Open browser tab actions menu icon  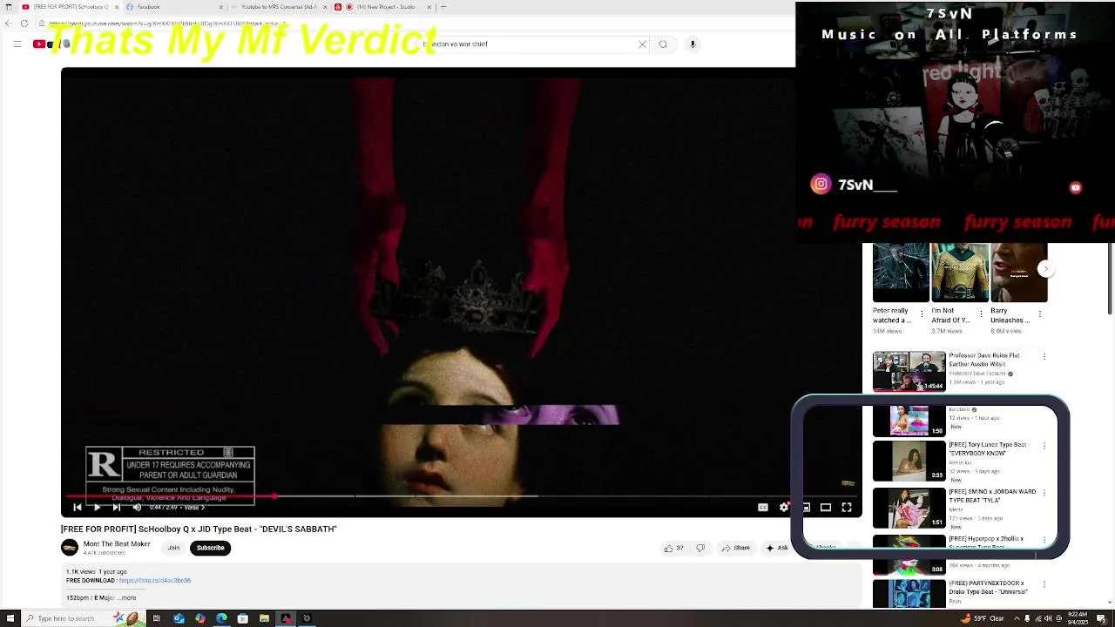pyautogui.click(x=9, y=7)
